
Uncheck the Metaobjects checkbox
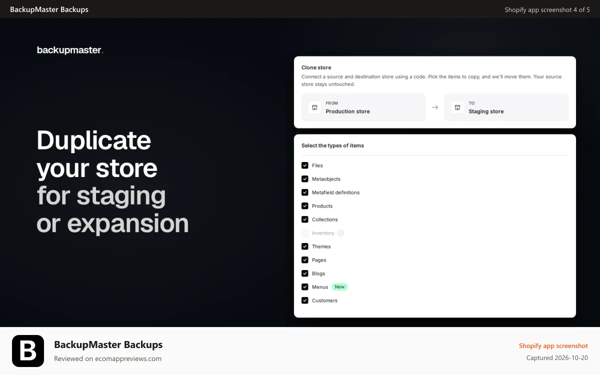[x=305, y=179]
